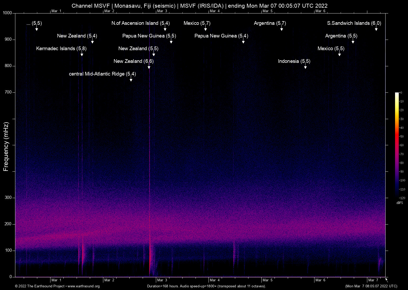
Task: Click the New Zealand (5.4) event label
Action: [x=77, y=36]
